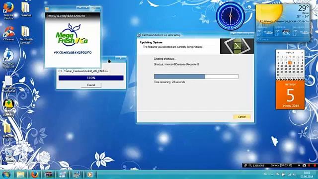Launch the CCleaner desktop shortcut
This screenshot has width=318, height=179.
8,33
